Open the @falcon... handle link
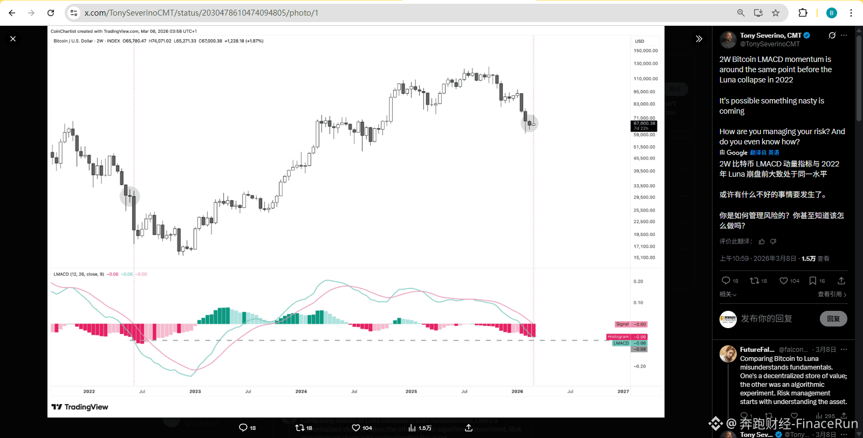This screenshot has height=438, width=863. 793,350
